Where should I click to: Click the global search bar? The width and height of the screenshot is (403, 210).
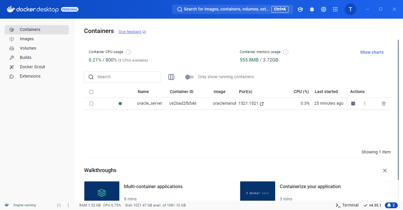pos(233,9)
